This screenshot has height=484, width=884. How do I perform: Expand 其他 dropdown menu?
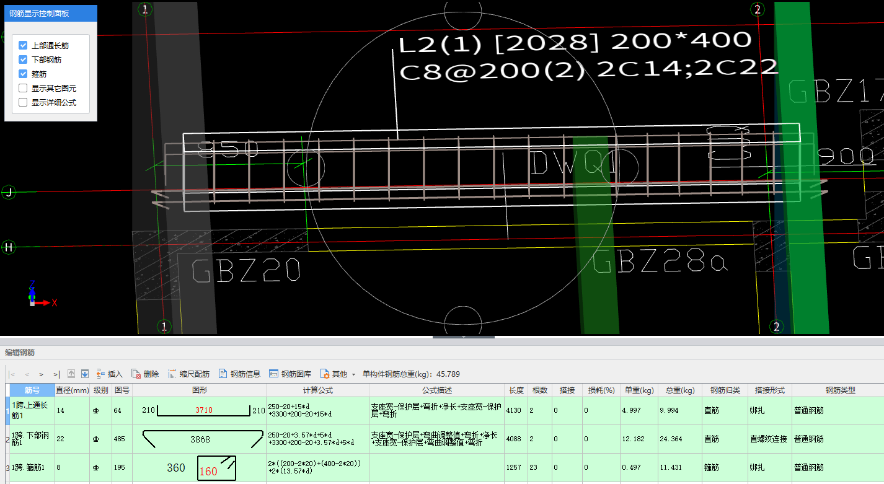338,374
